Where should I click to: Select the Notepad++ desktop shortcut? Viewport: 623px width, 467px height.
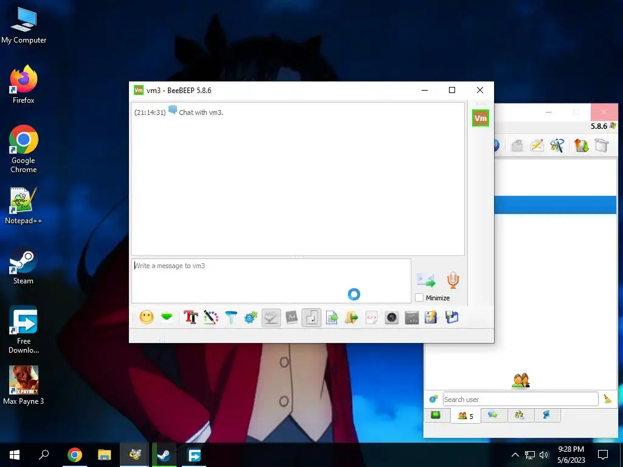[x=24, y=206]
